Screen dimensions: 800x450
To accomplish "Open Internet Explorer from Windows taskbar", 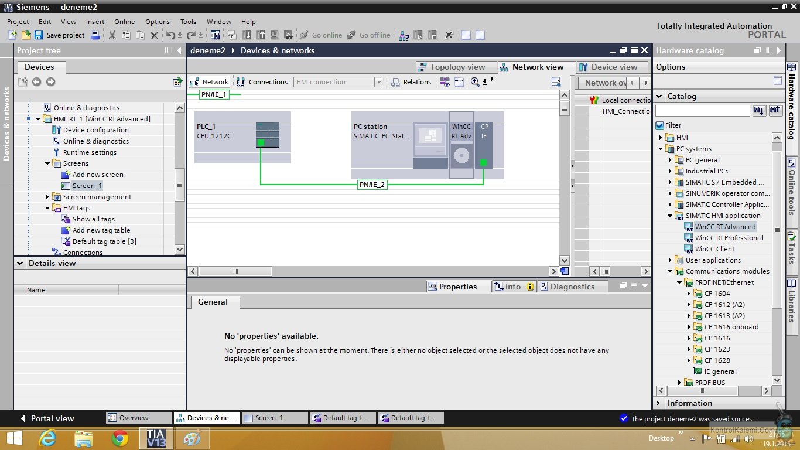I will pyautogui.click(x=48, y=438).
